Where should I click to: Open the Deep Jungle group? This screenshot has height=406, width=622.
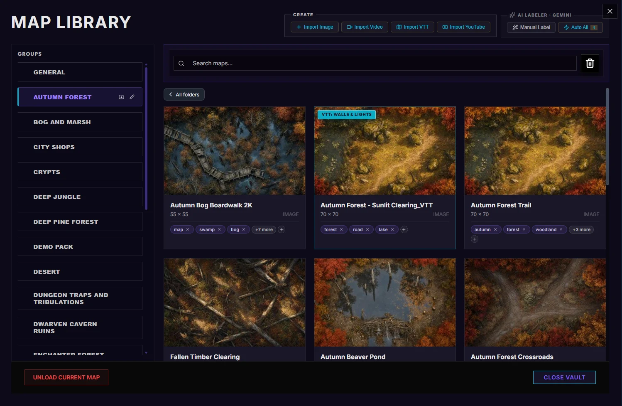80,197
